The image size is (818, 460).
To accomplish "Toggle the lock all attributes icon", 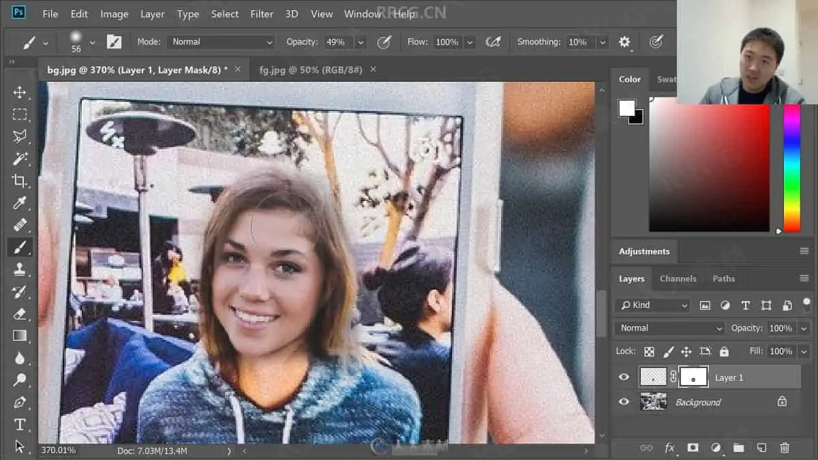I will point(724,352).
